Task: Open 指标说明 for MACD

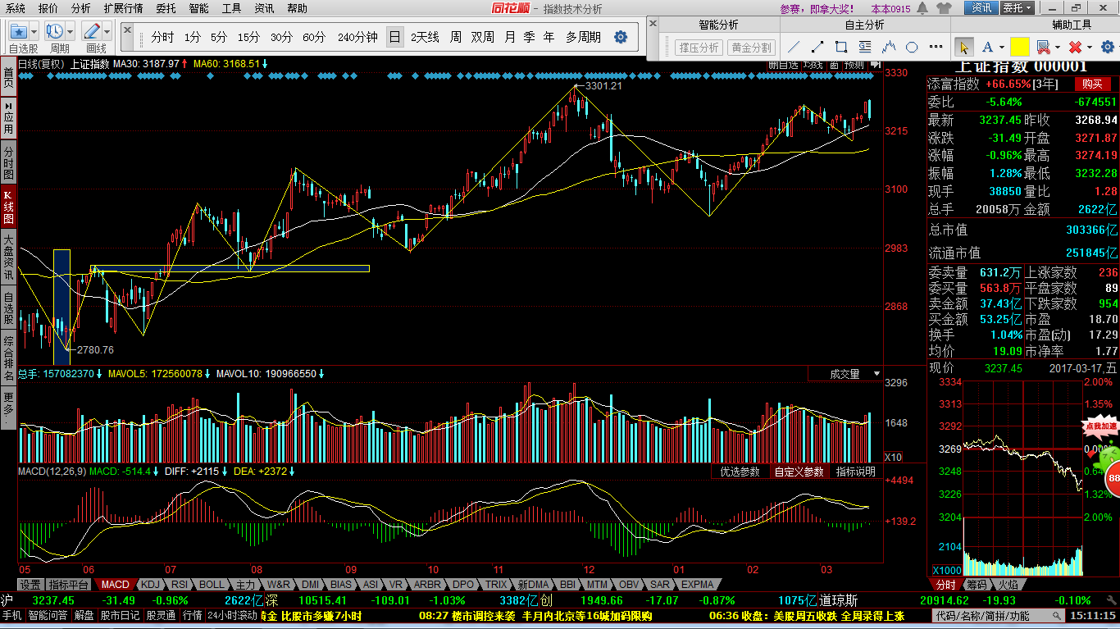Action: coord(855,472)
